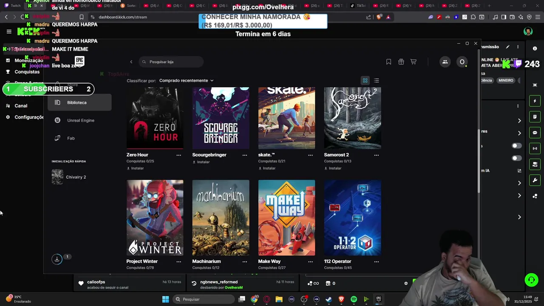Open File Explorer from the taskbar
The image size is (544, 306).
(x=279, y=299)
